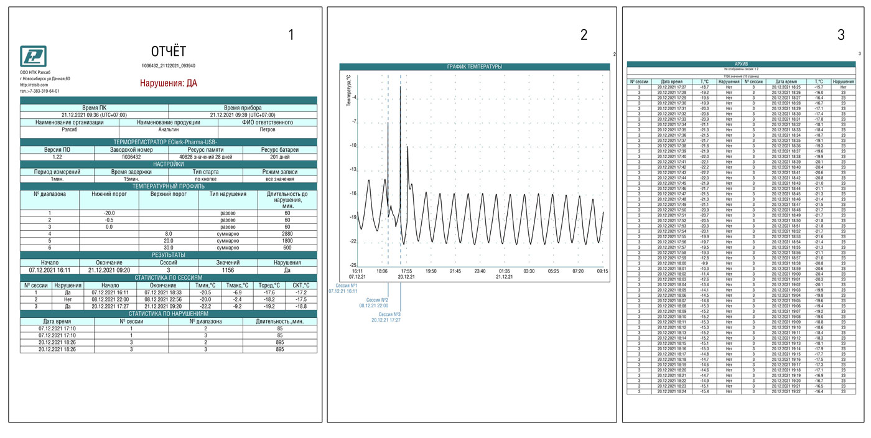This screenshot has width=871, height=438.
Task: Click the АРХИВ header bar on page three
Action: point(742,63)
